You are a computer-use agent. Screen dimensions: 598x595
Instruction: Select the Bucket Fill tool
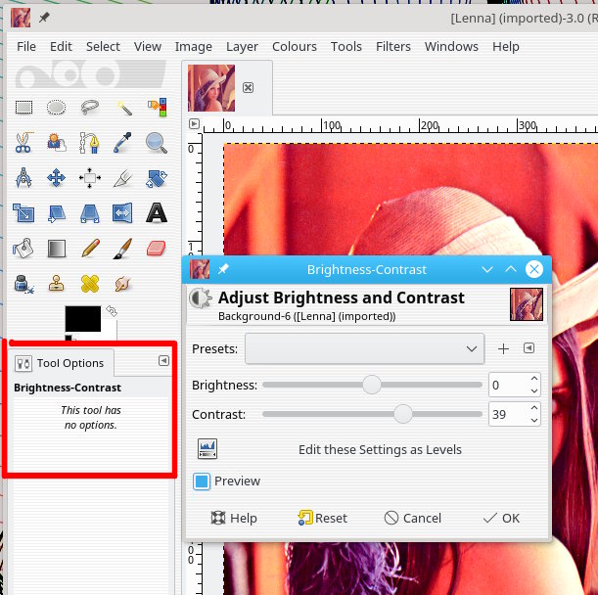point(23,249)
